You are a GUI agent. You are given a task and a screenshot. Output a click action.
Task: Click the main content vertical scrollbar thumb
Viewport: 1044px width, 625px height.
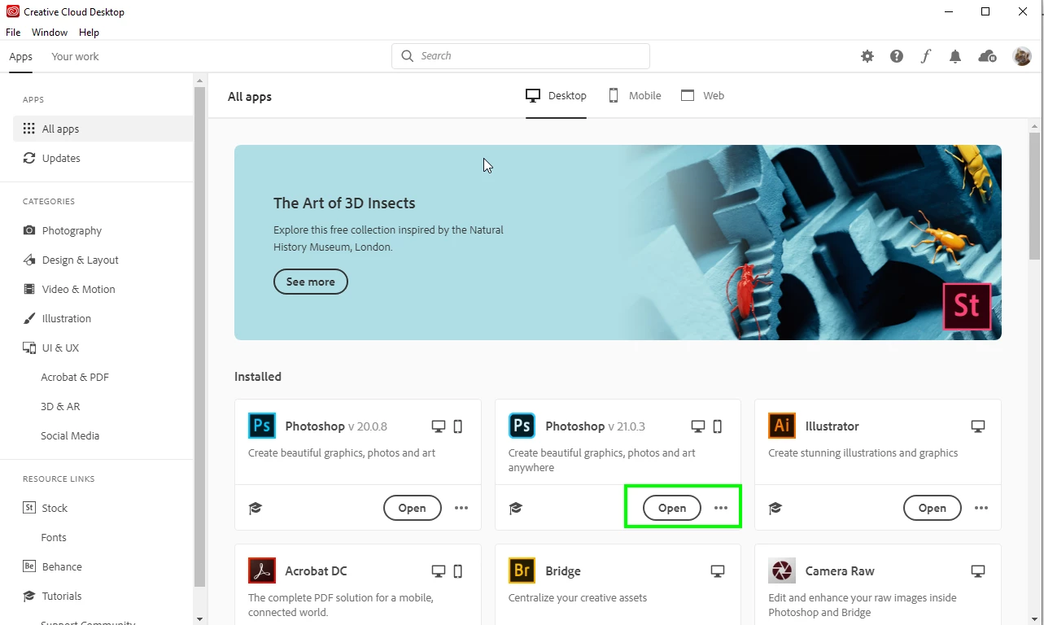[x=1035, y=198]
